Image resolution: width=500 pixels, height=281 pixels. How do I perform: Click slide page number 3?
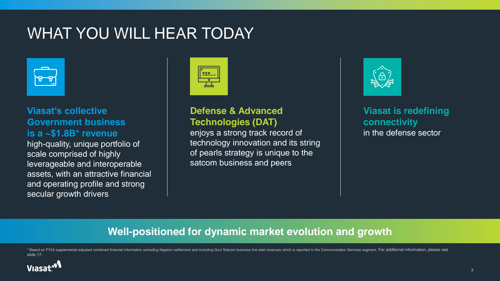(x=472, y=270)
